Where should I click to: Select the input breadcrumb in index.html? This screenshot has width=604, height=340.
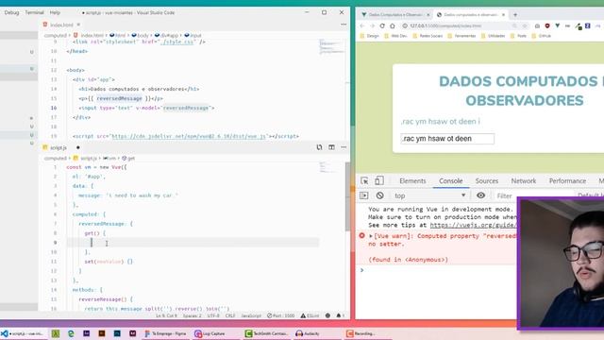point(193,35)
